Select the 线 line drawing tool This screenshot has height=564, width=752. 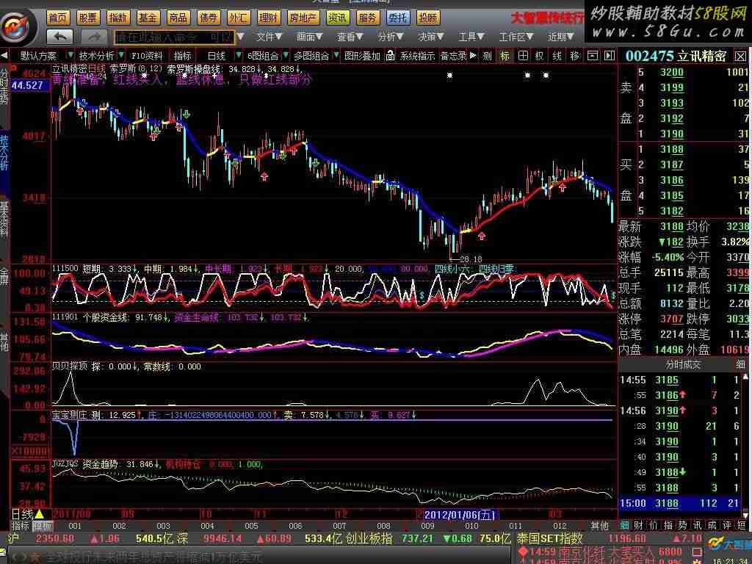[x=557, y=56]
